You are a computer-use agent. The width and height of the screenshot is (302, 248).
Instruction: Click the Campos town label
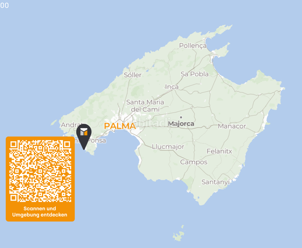(194, 162)
